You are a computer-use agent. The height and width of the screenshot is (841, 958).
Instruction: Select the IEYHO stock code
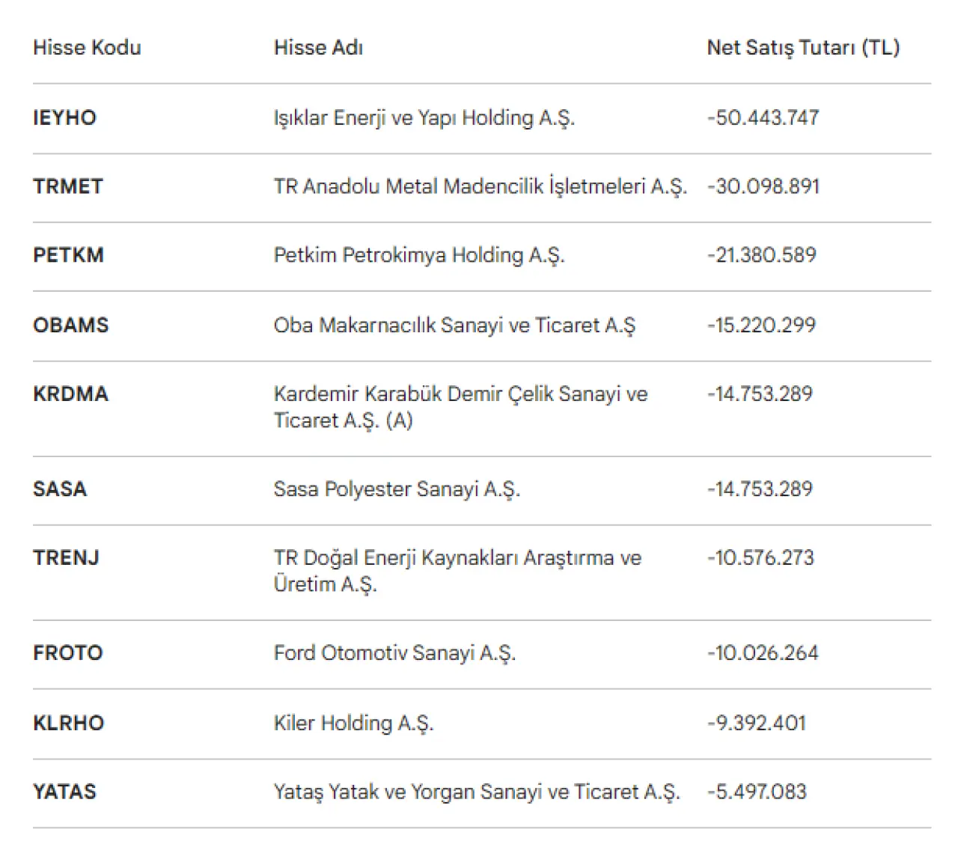click(x=64, y=118)
